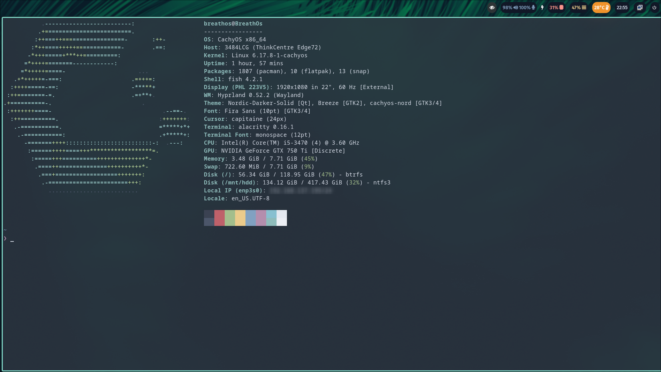Select the red swatch in the terminal palette
Viewport: 661px width, 372px height.
click(x=219, y=218)
